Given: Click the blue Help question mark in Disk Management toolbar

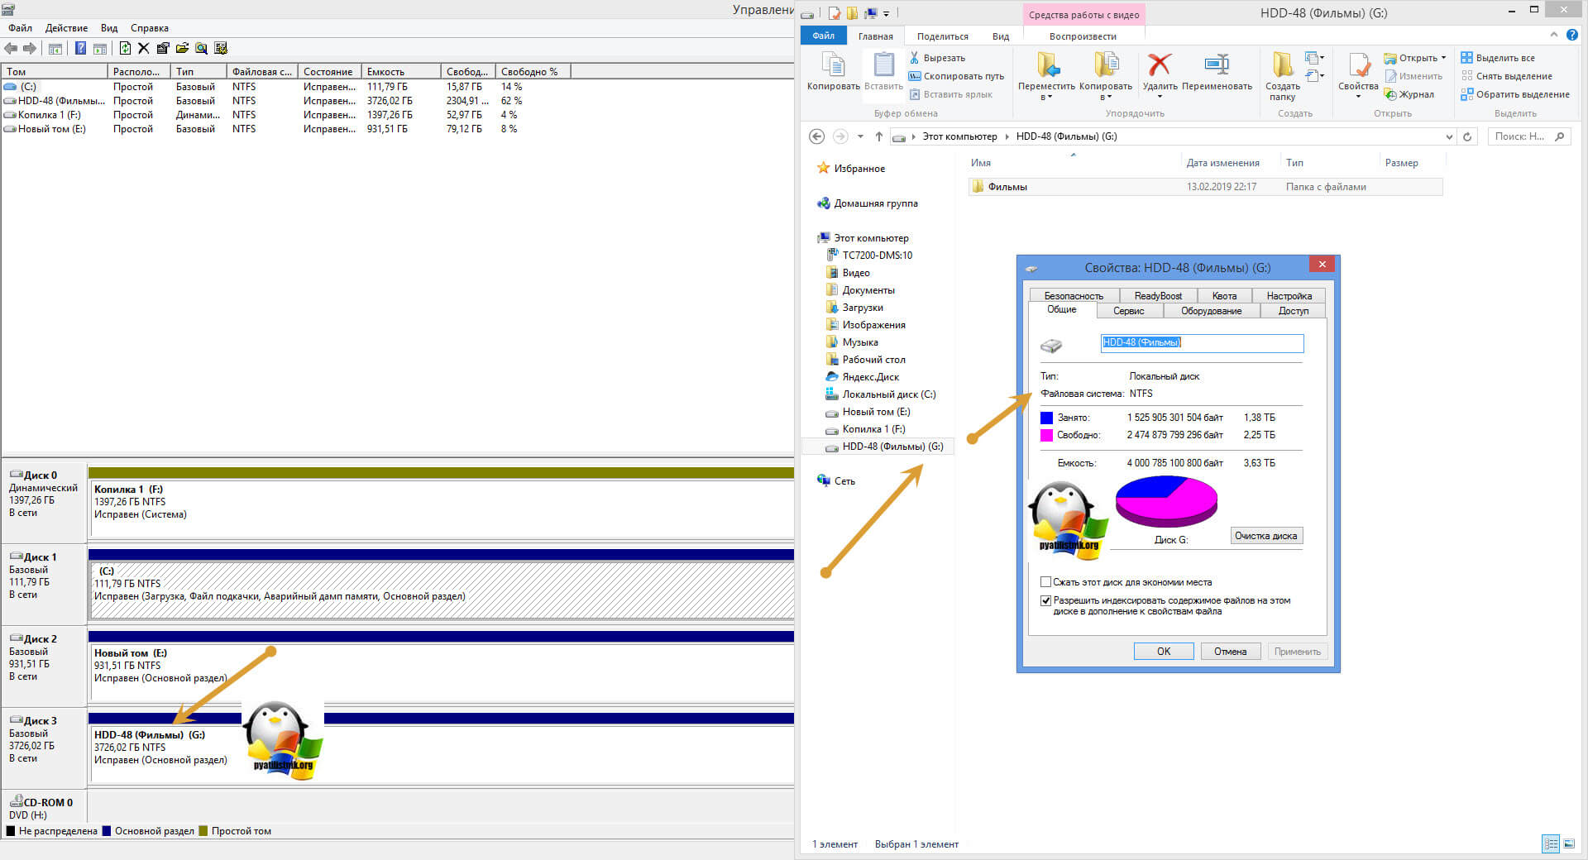Looking at the screenshot, I should pos(80,48).
